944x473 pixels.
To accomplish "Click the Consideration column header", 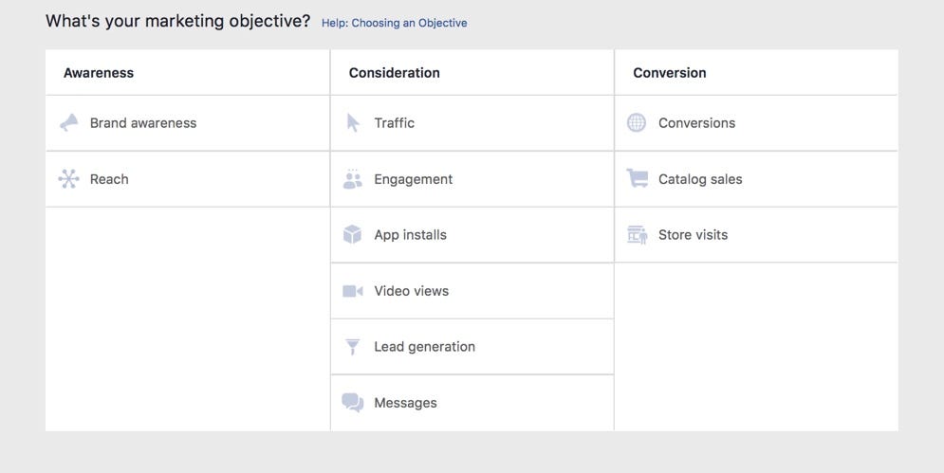I will point(394,73).
